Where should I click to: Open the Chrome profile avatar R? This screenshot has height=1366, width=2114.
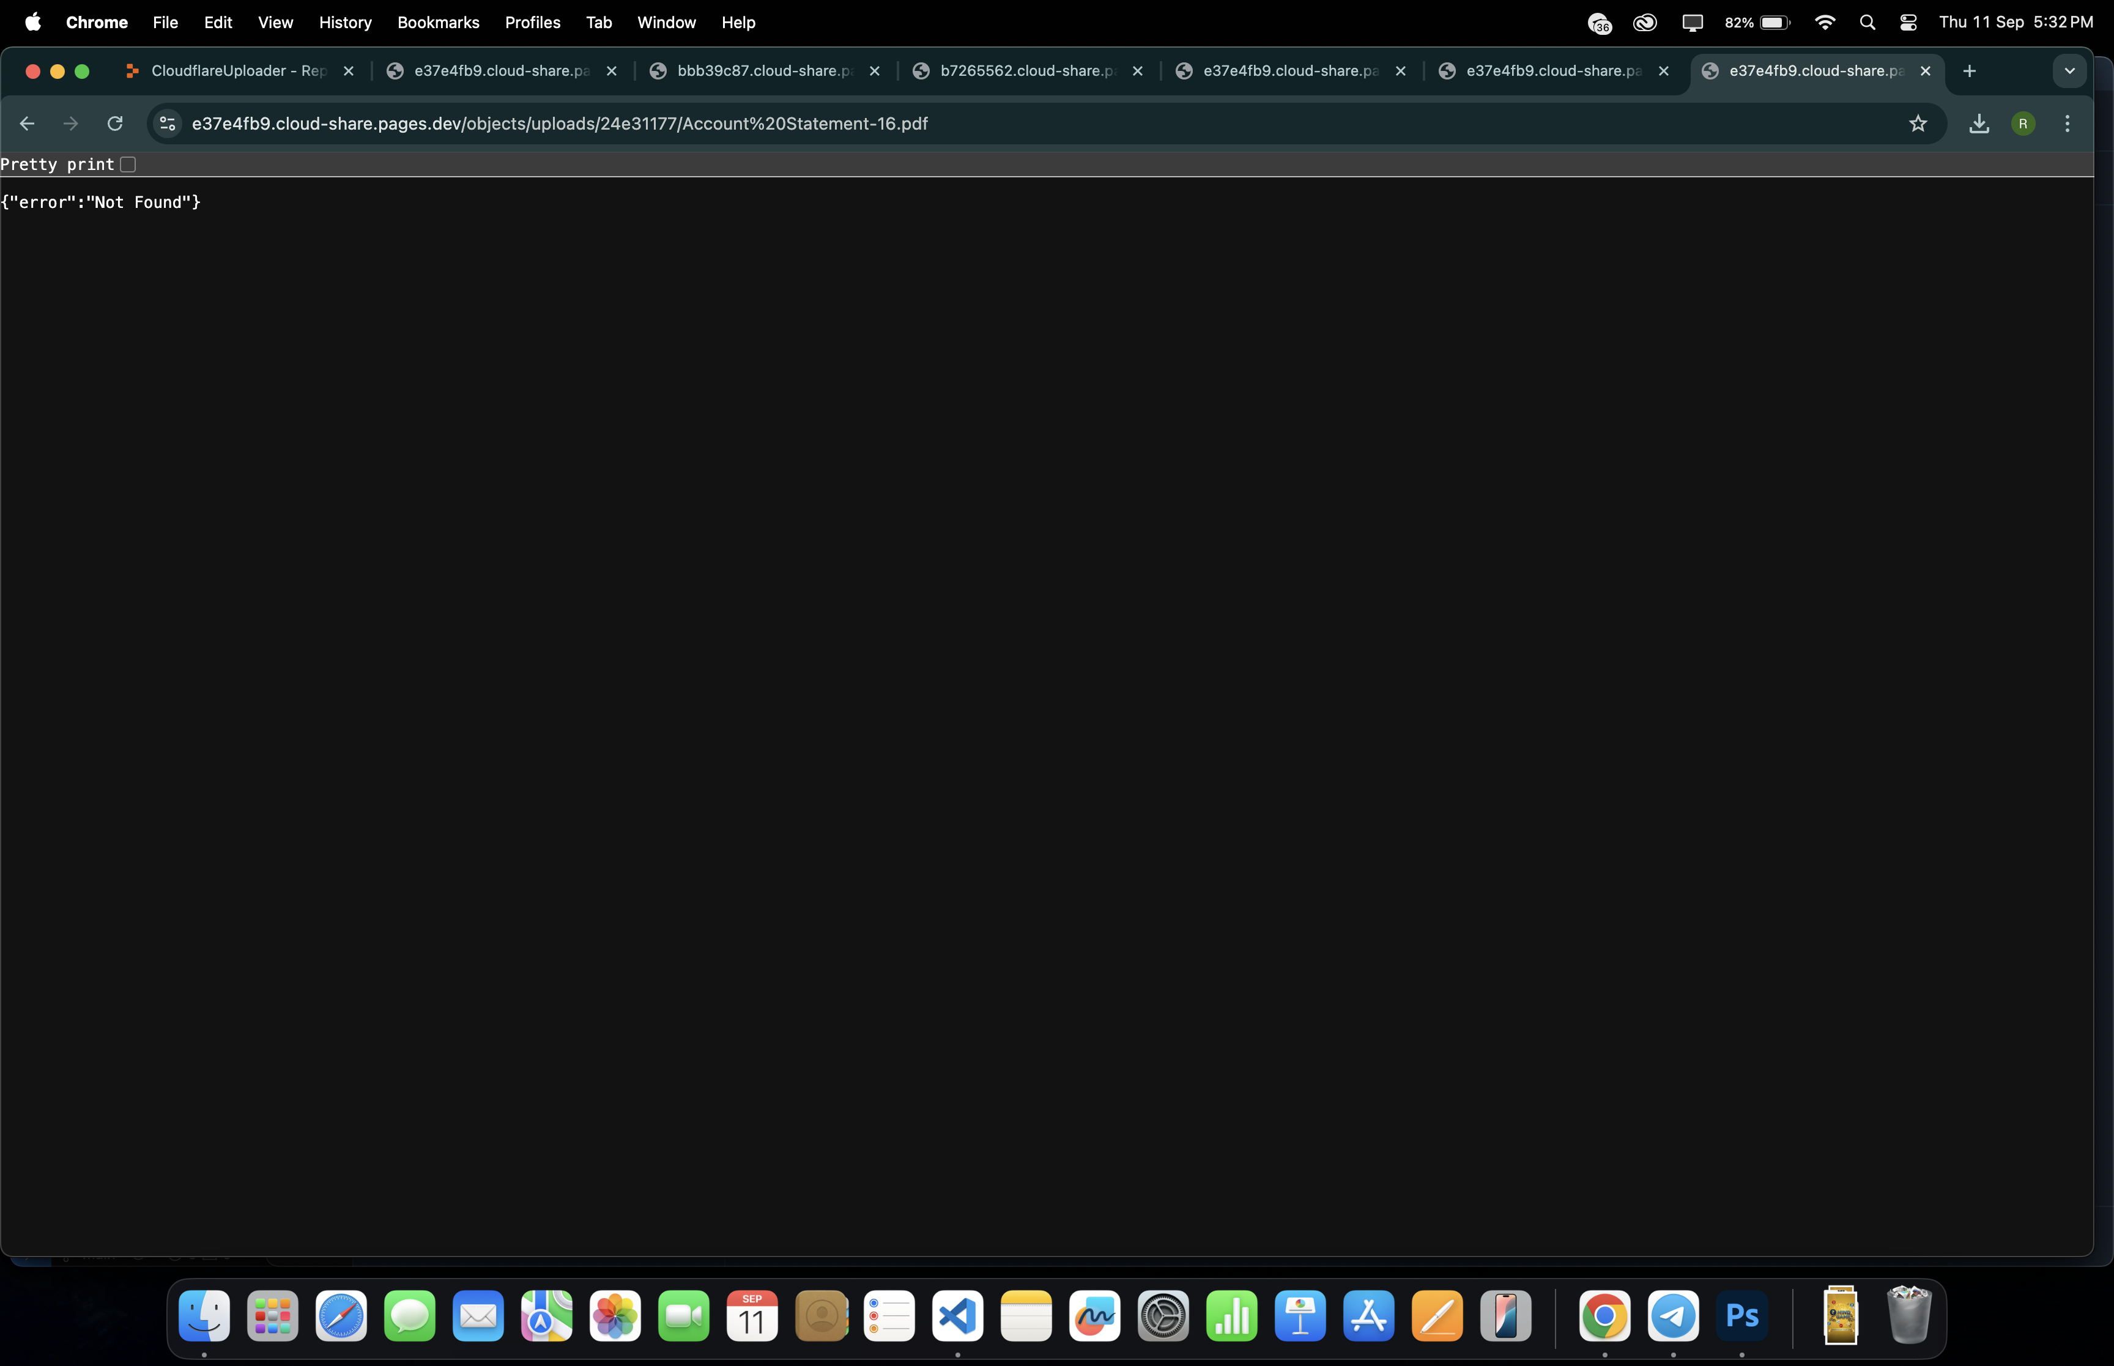2023,124
